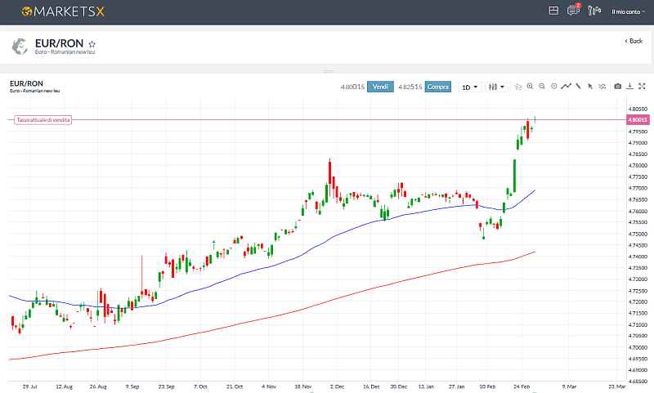Click the Vendi sell button
654x393 pixels.
pyautogui.click(x=380, y=87)
